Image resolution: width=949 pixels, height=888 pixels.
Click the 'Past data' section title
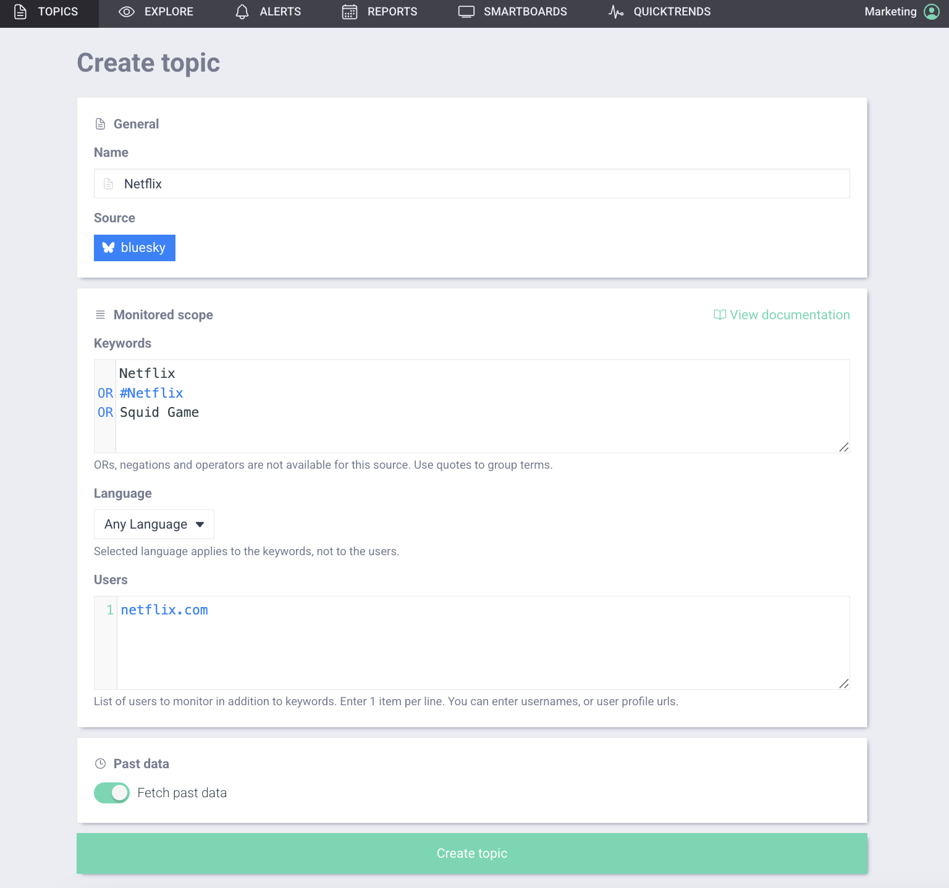point(141,764)
